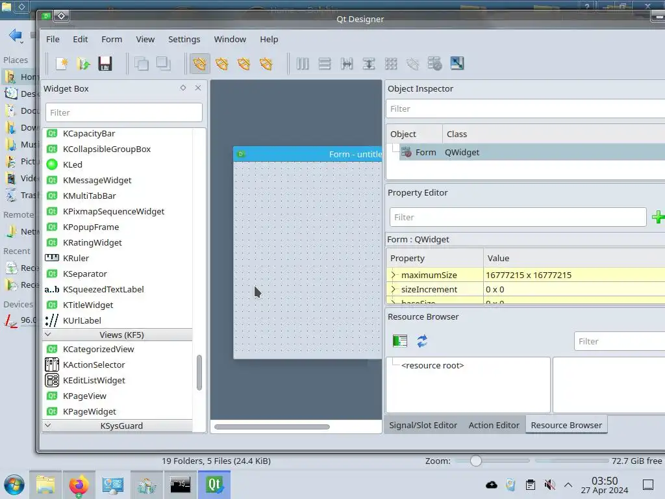Click the Bring to Front toolbar icon

163,64
